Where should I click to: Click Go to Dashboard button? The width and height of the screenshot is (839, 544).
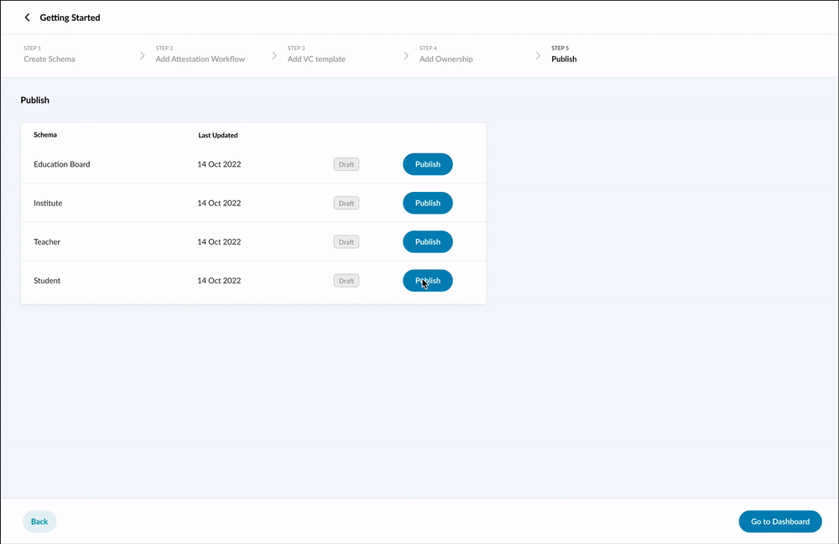click(779, 521)
